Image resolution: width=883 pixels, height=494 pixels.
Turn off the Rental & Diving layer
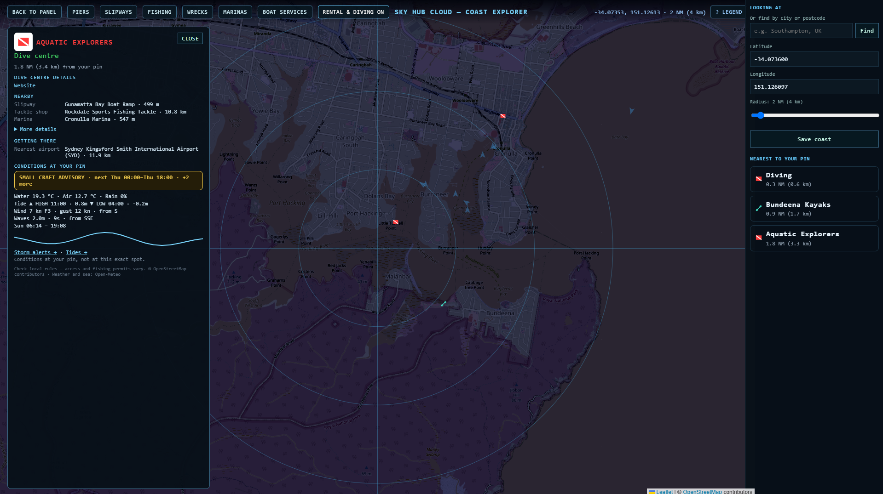pyautogui.click(x=353, y=12)
